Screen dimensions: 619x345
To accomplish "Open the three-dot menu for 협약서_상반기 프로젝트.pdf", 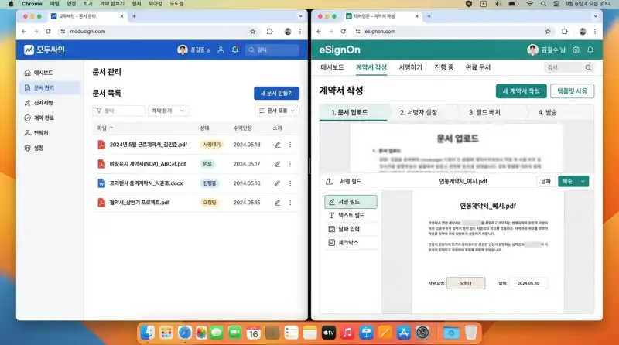I will (x=290, y=203).
